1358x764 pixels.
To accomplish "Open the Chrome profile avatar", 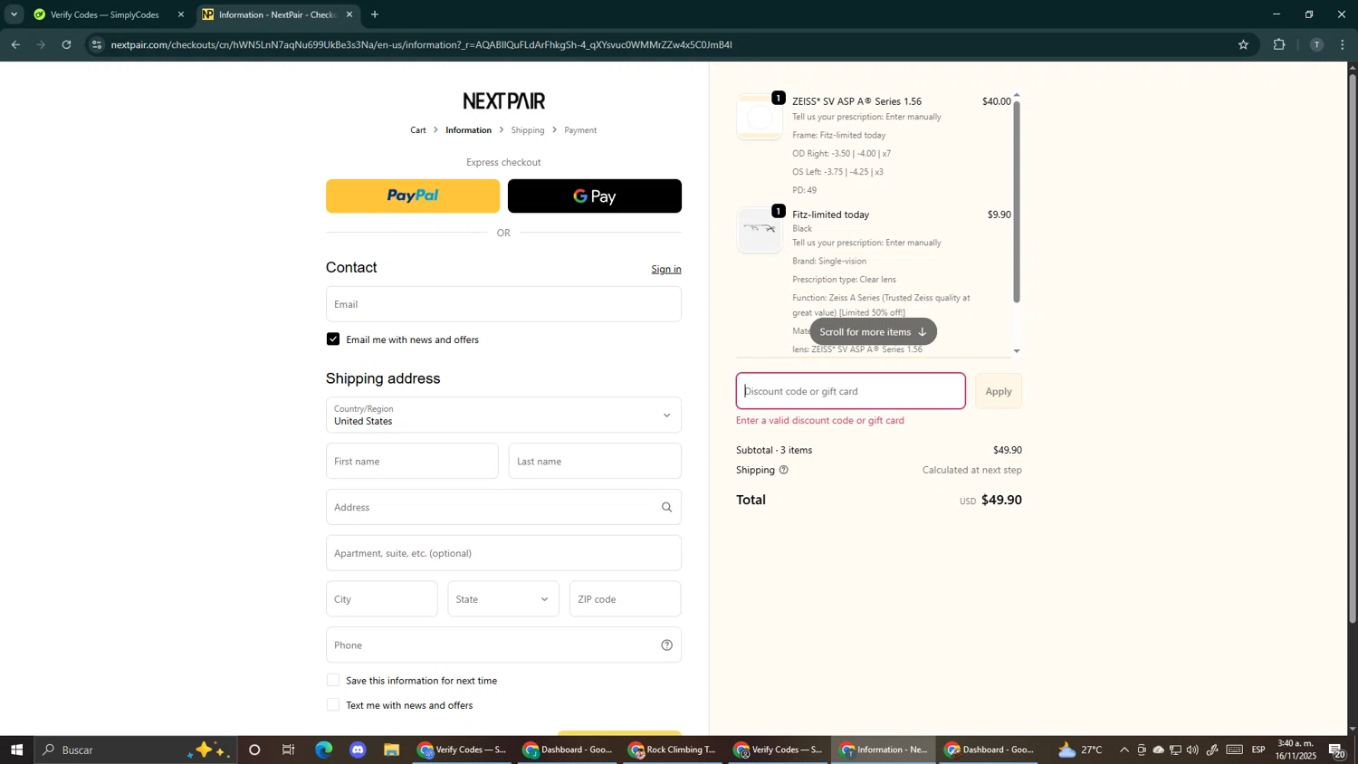I will click(1316, 44).
